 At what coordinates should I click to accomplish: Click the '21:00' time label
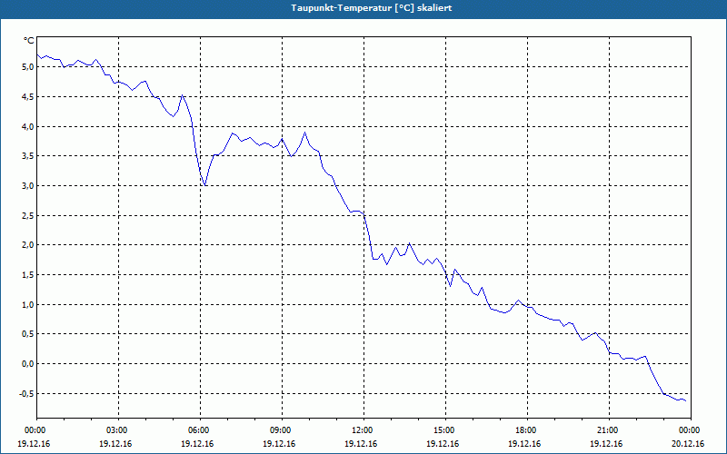609,430
